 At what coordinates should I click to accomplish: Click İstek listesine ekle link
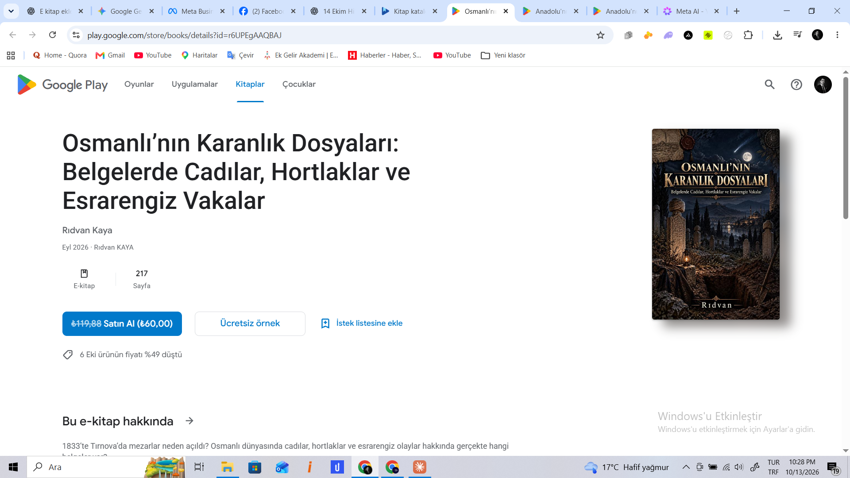point(362,324)
